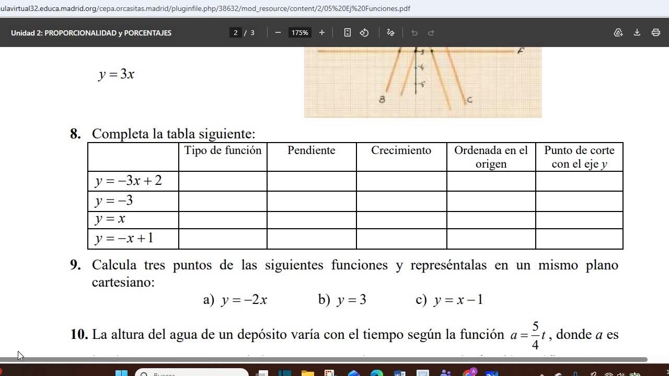
Task: Download the PDF file
Action: (637, 32)
